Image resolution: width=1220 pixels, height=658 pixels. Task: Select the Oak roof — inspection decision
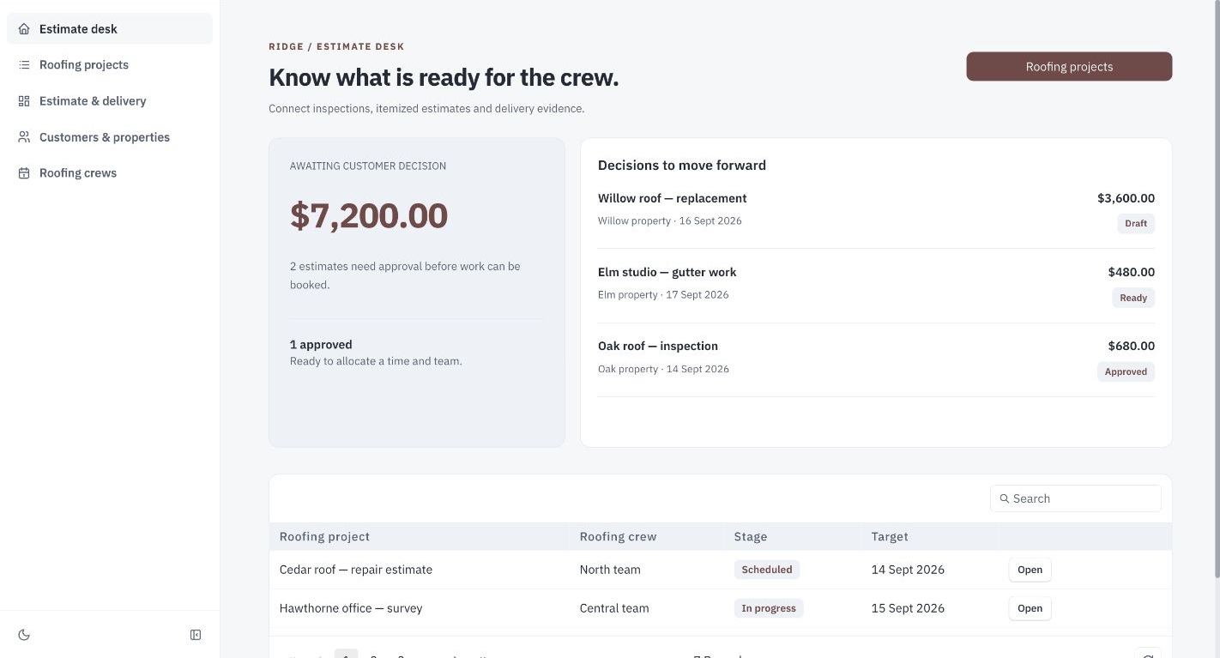pos(658,346)
